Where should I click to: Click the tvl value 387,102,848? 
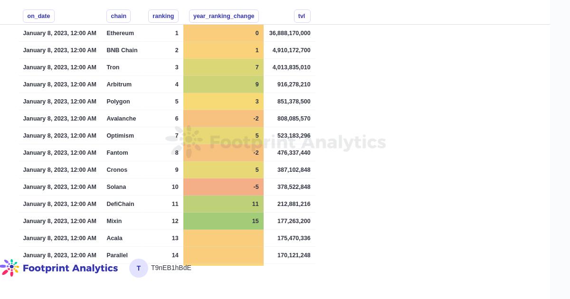click(x=294, y=170)
